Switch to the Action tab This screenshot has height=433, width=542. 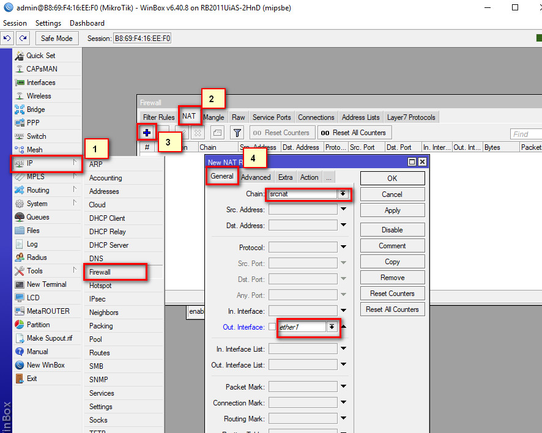309,177
